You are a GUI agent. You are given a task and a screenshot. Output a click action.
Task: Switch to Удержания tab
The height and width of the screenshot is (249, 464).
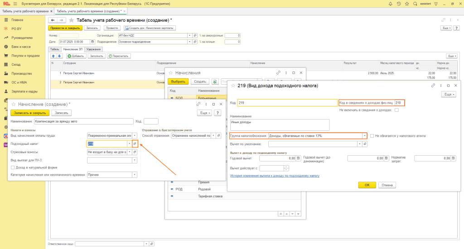93,49
